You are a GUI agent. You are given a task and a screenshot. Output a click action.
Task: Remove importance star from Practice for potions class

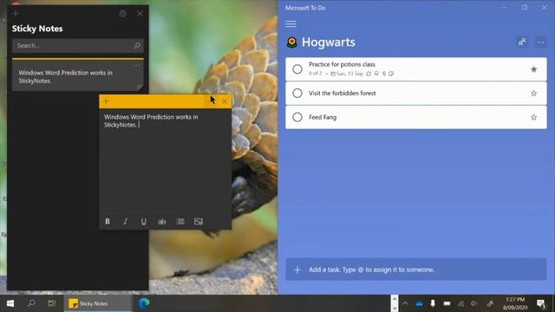coord(534,69)
